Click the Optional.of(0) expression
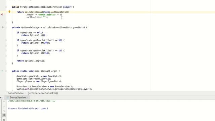215x121 pixels. point(38,35)
